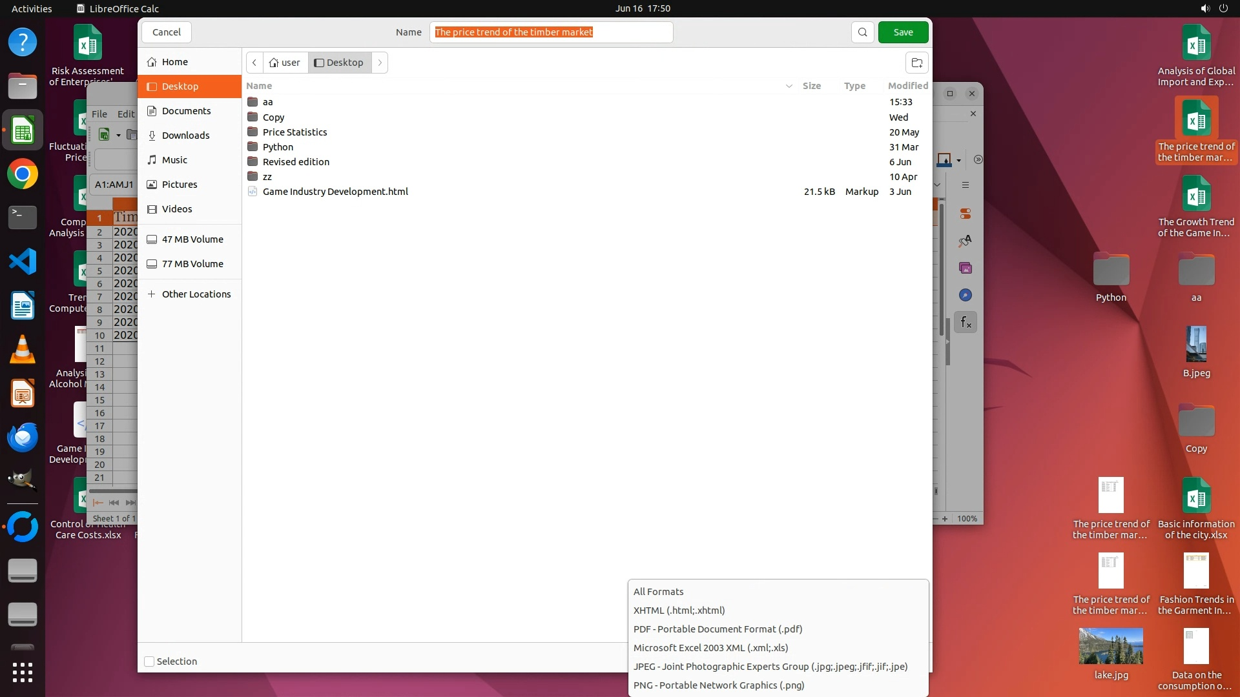Click the file Name text field
The width and height of the screenshot is (1240, 697).
click(x=551, y=32)
